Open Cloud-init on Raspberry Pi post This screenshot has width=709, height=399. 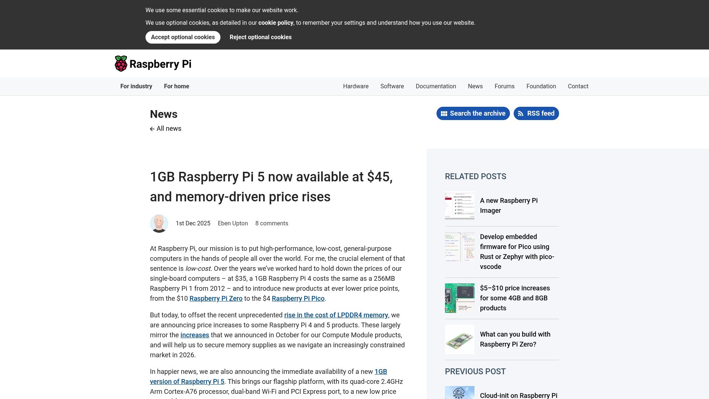click(518, 395)
